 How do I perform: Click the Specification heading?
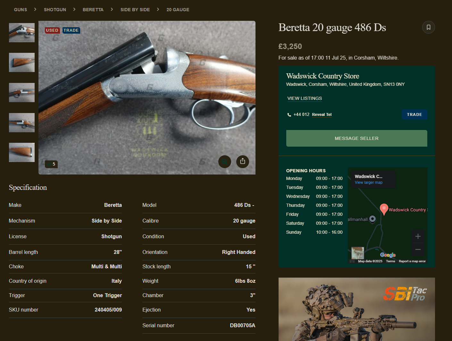tap(28, 188)
